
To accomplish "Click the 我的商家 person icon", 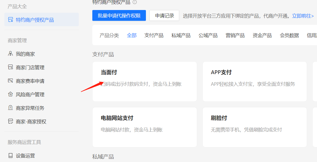I will pos(10,54).
